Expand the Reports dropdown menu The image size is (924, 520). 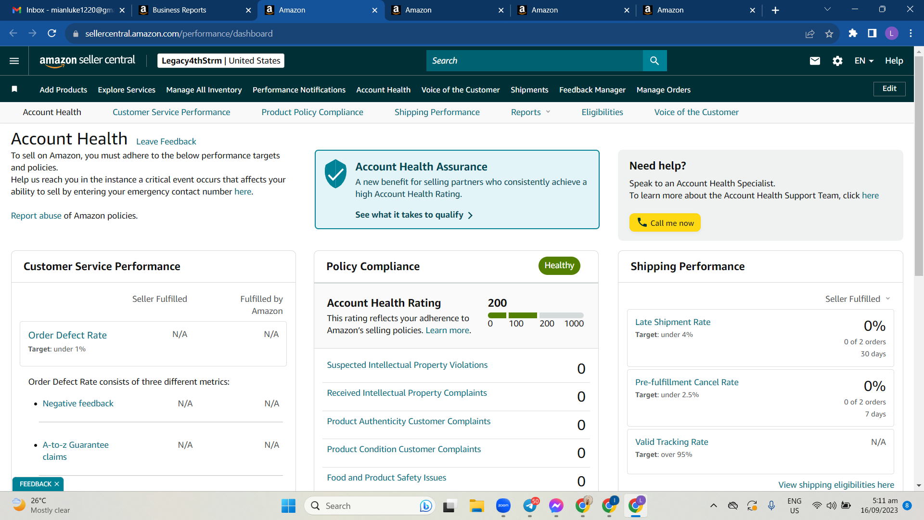pyautogui.click(x=530, y=112)
